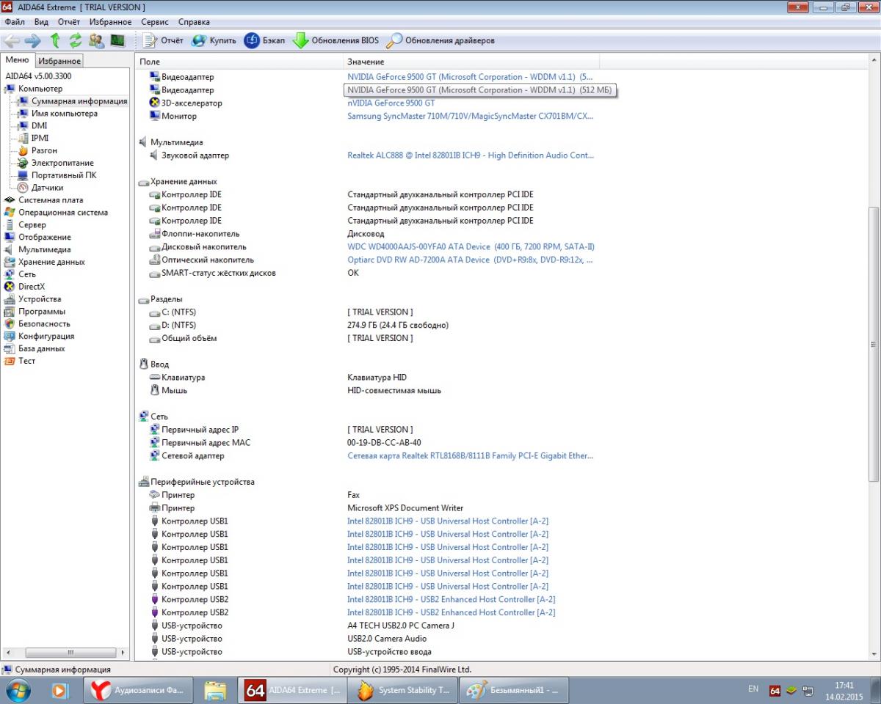The width and height of the screenshot is (881, 704).
Task: Open the WDC WD4000AAJS disk drive link
Action: click(471, 247)
